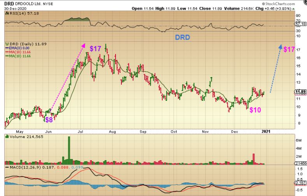Click the 57.18 RSI value tag on axis
Screen dimensions: 307x196
click(x=300, y=24)
